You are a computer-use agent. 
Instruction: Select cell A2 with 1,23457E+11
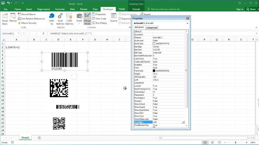point(16,47)
